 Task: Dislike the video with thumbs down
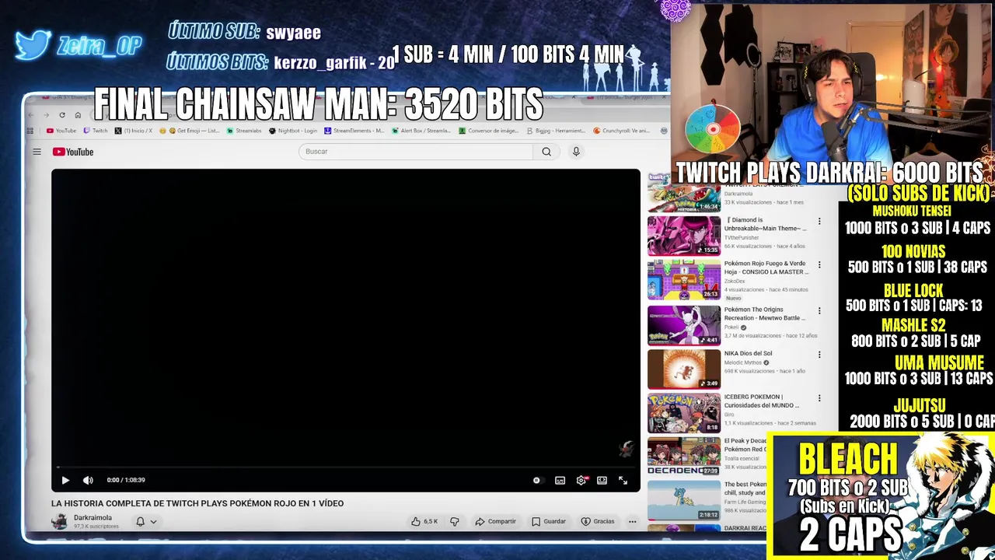pos(455,522)
